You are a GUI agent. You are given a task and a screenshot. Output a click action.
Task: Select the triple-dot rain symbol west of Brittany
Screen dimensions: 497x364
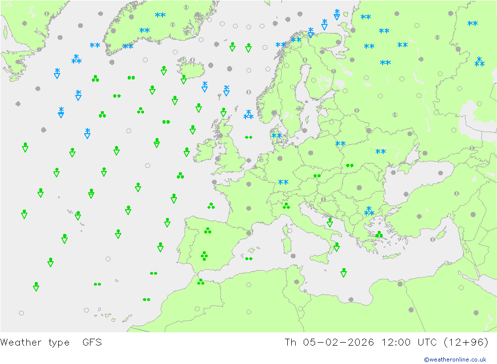tap(180, 175)
